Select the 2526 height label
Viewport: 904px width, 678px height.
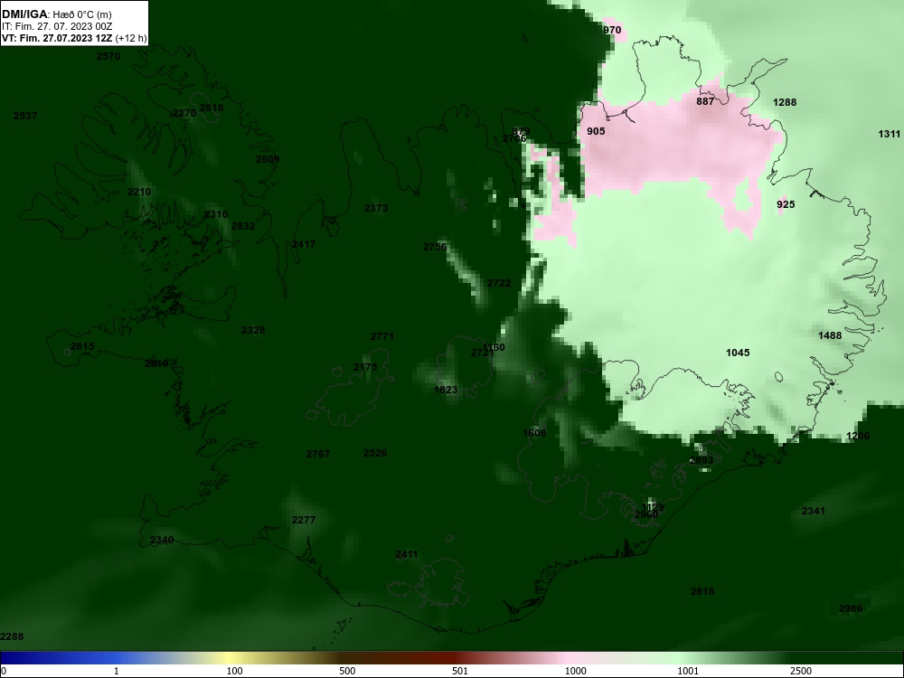click(x=375, y=453)
